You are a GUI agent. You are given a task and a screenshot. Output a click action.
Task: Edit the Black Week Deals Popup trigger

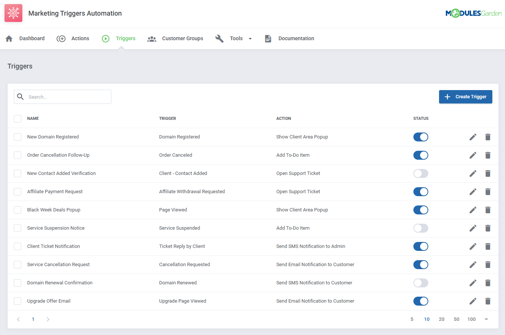473,210
